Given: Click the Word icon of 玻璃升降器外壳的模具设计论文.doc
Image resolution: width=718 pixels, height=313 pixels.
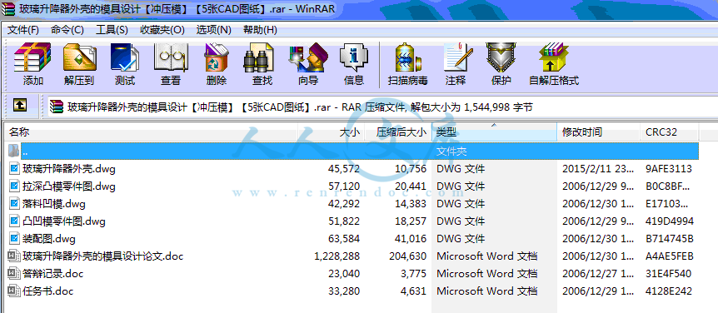Looking at the screenshot, I should (x=14, y=256).
